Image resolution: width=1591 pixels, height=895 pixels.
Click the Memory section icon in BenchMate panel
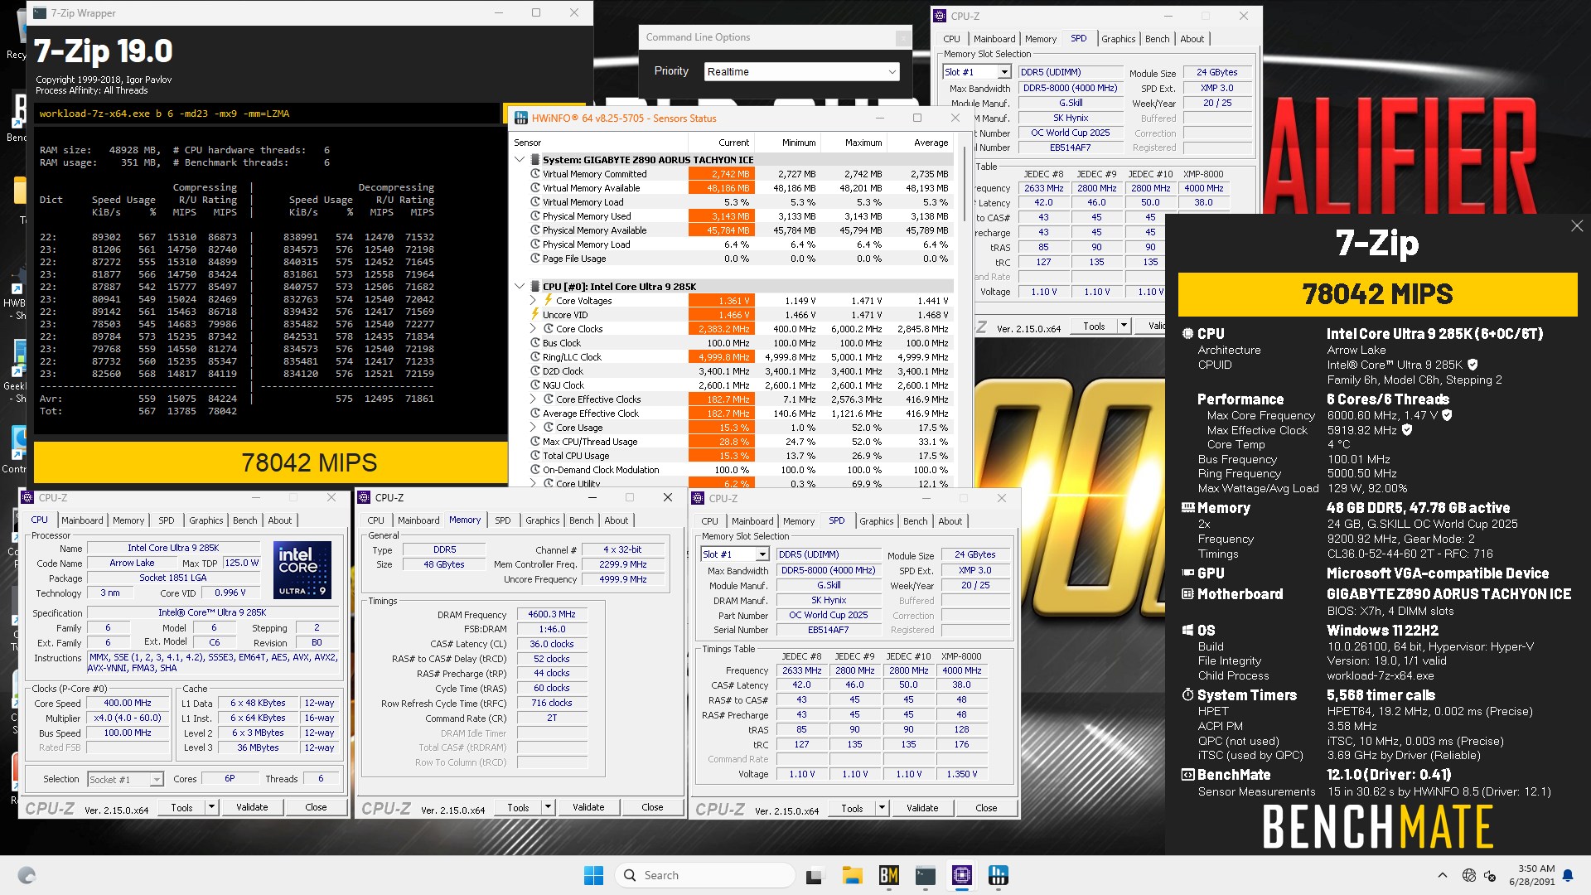click(1187, 508)
